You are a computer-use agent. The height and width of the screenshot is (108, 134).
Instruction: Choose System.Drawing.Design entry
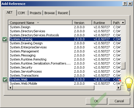(x=65, y=43)
